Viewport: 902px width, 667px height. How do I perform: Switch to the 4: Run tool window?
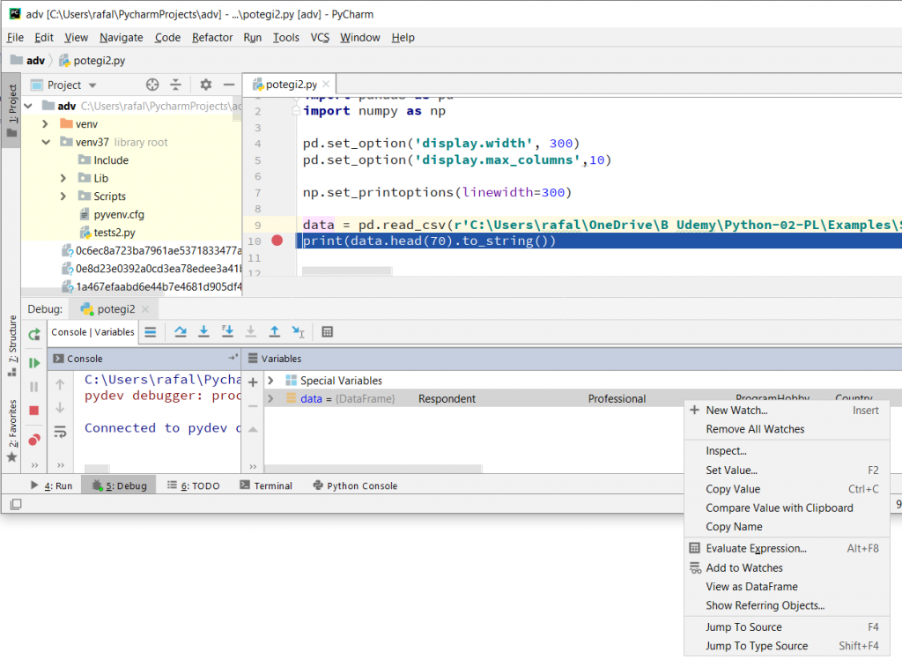click(52, 485)
